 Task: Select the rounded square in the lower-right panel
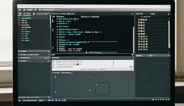(x=144, y=76)
